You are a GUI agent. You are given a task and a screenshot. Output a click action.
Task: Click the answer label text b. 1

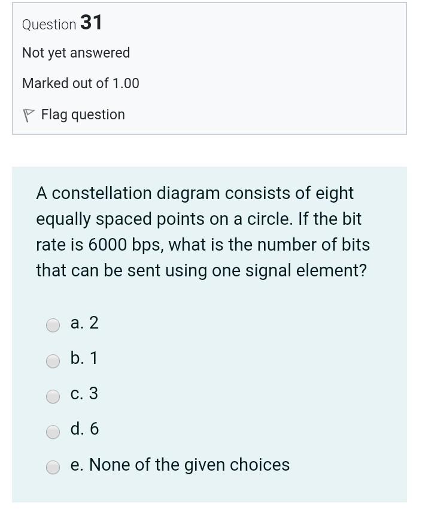84,358
